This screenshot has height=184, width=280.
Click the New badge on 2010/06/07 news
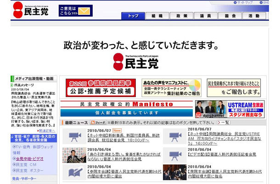[x=117, y=131]
